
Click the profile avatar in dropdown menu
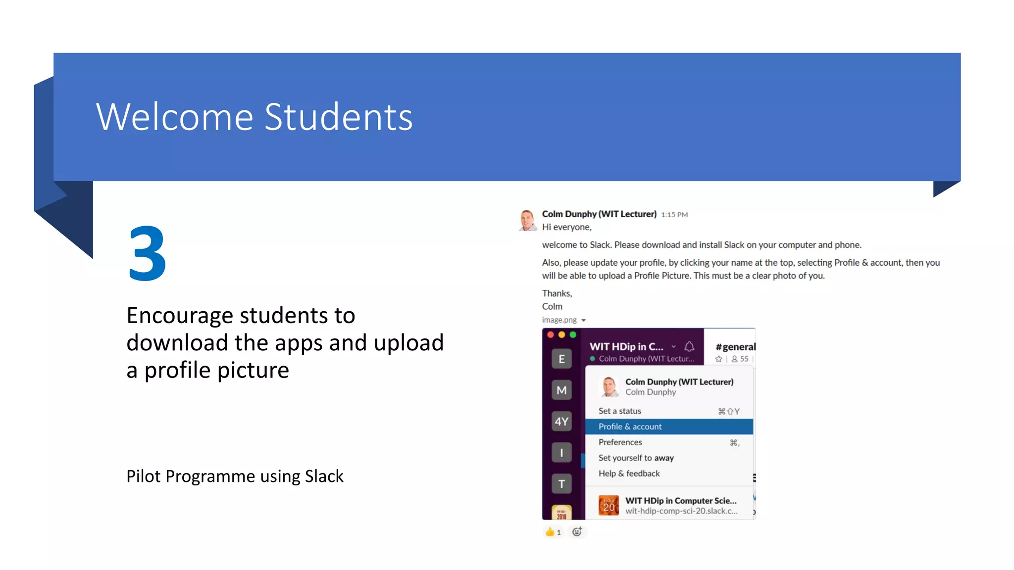tap(609, 386)
